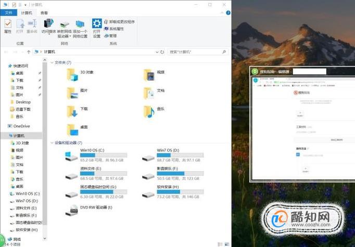
Task: Click Win7 OS (D:) in the sidebar
Action: [x=24, y=201]
